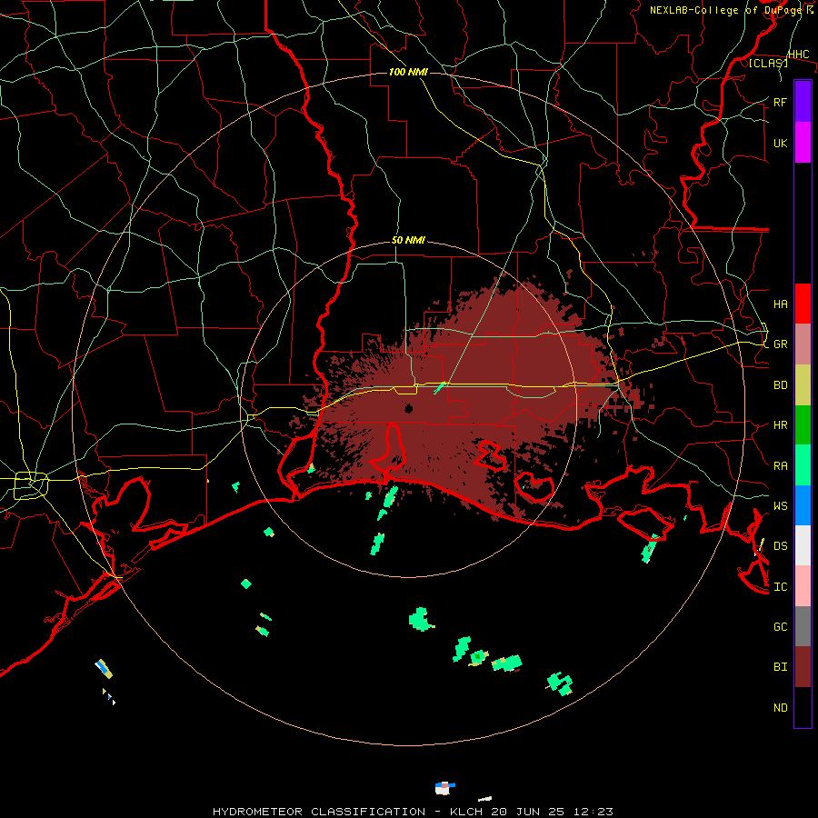The width and height of the screenshot is (818, 818).
Task: Click the UK magenta legend swatch
Action: coord(803,143)
